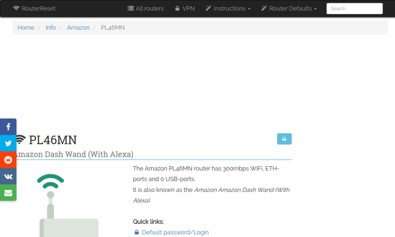Expand the Instructions dropdown menu
The width and height of the screenshot is (395, 237).
point(228,8)
